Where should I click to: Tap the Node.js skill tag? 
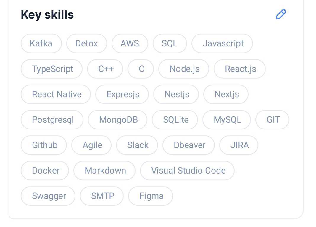[x=184, y=69]
